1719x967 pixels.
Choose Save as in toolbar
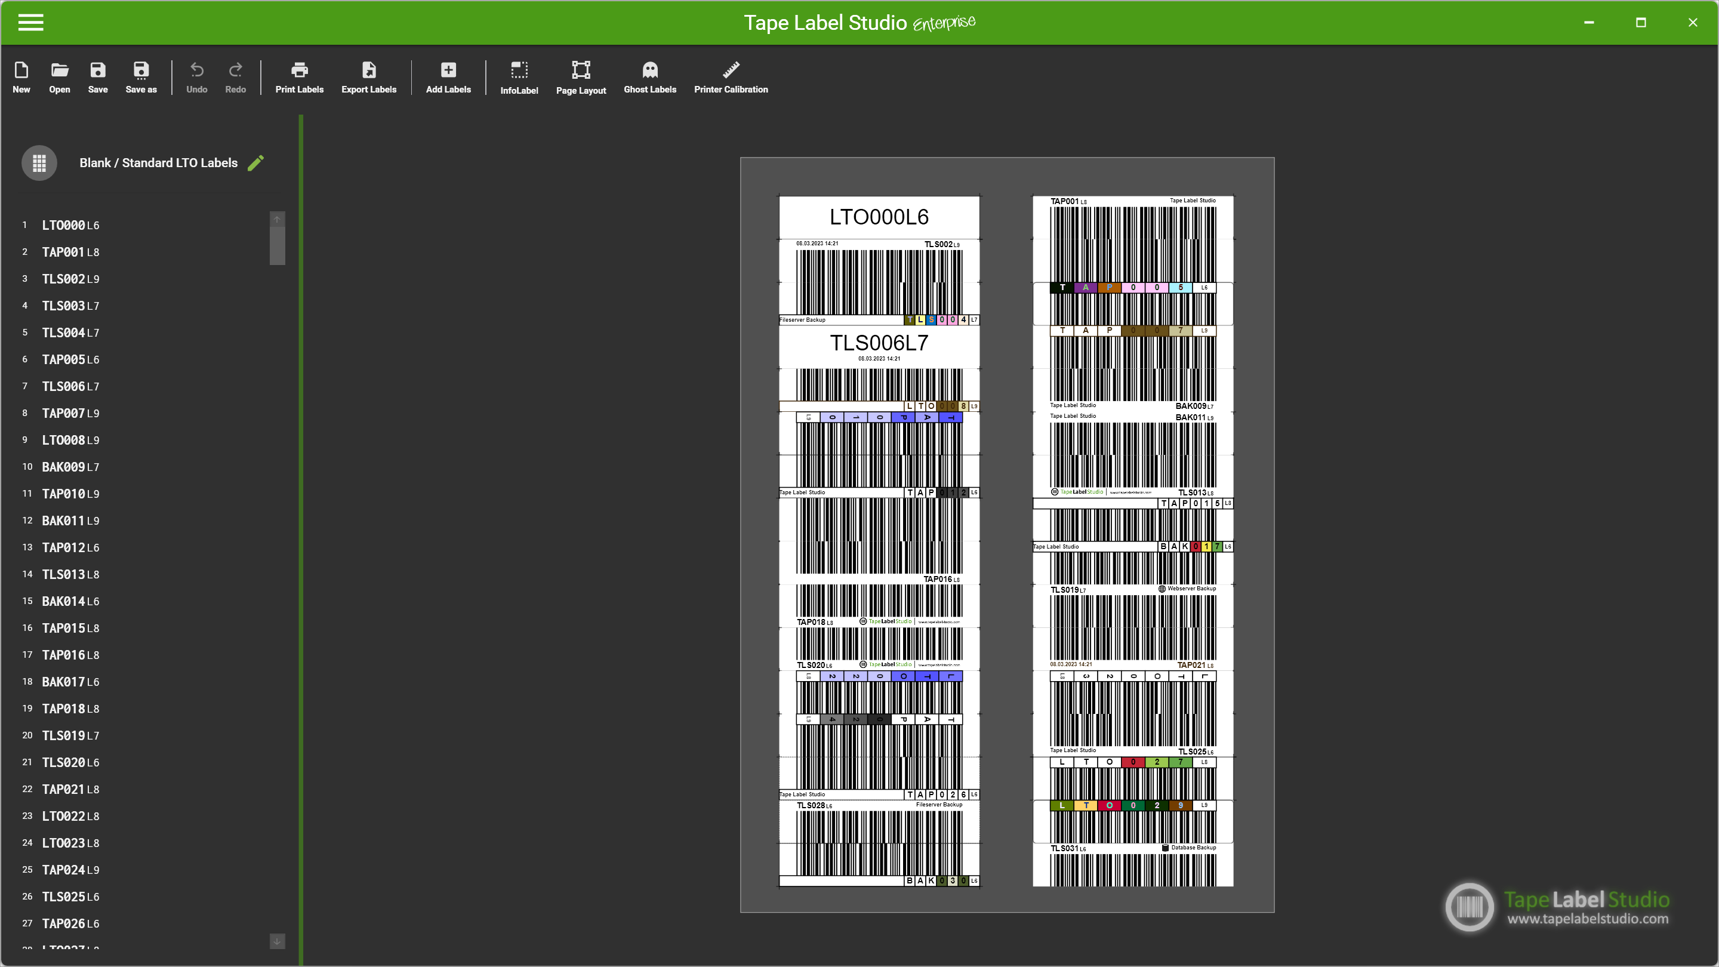point(141,78)
